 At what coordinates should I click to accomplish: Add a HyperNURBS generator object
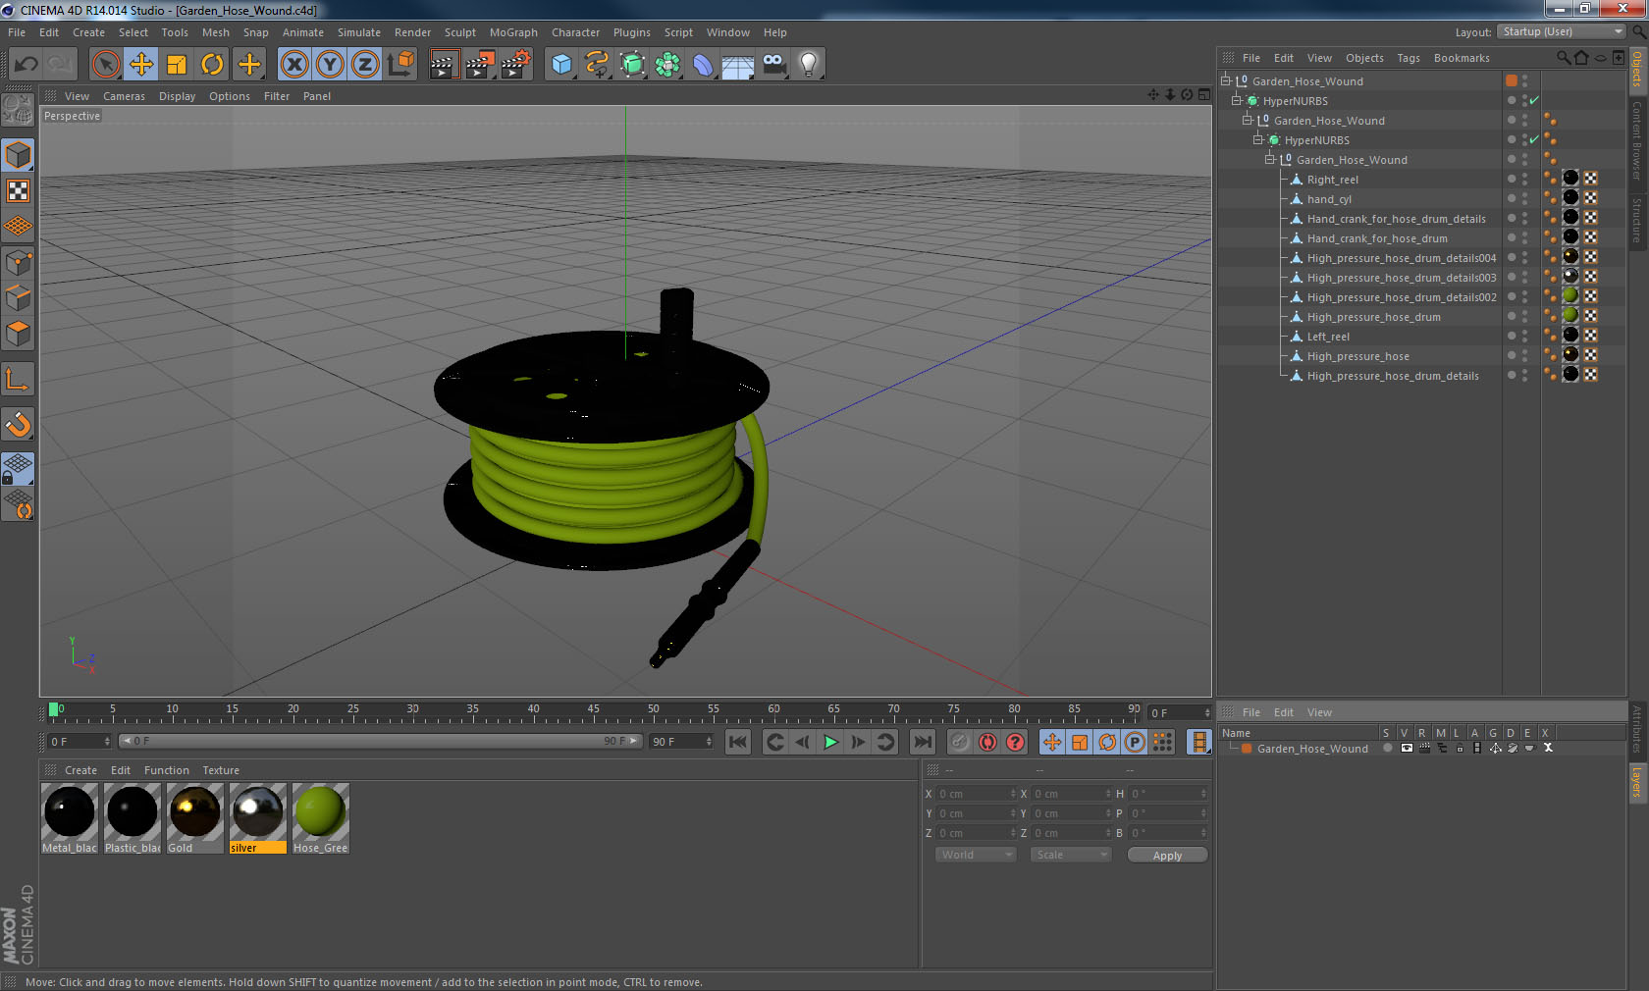(632, 65)
